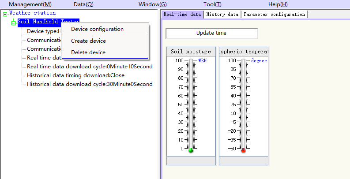Switch to the History data tab
This screenshot has height=179, width=350.
click(x=222, y=14)
